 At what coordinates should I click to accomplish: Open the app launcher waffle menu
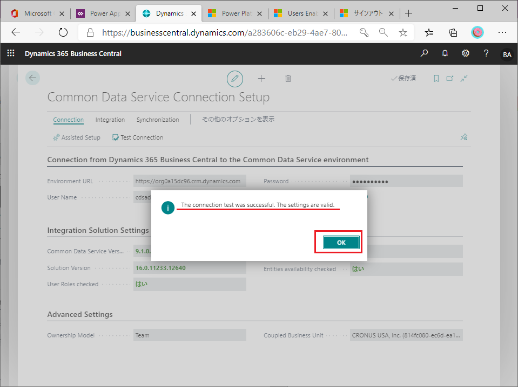coord(11,53)
